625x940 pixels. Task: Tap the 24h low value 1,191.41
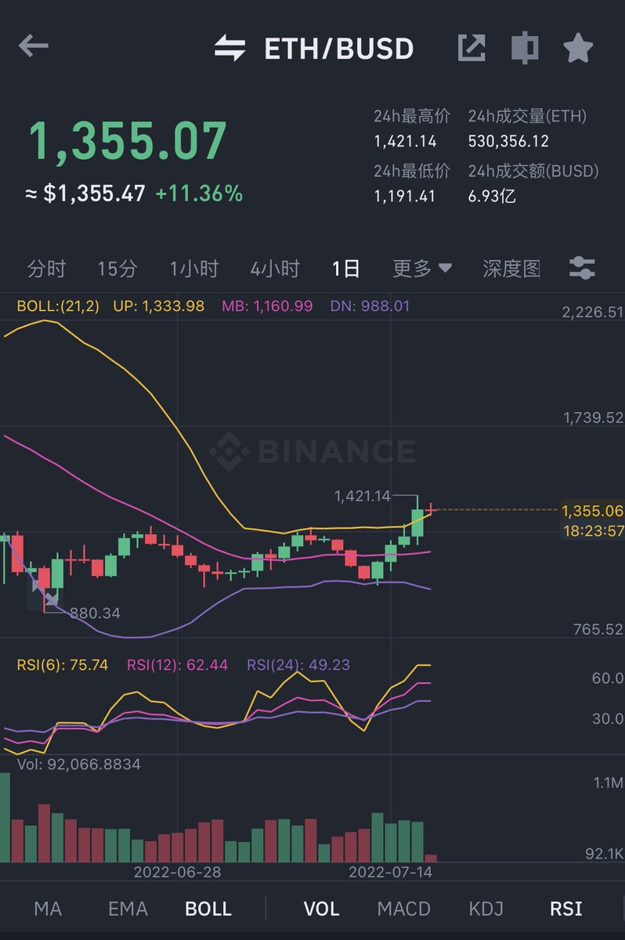click(404, 196)
